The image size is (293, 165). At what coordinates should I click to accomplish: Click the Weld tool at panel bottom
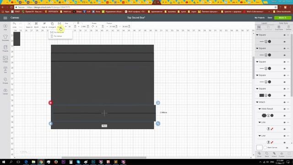point(266,154)
